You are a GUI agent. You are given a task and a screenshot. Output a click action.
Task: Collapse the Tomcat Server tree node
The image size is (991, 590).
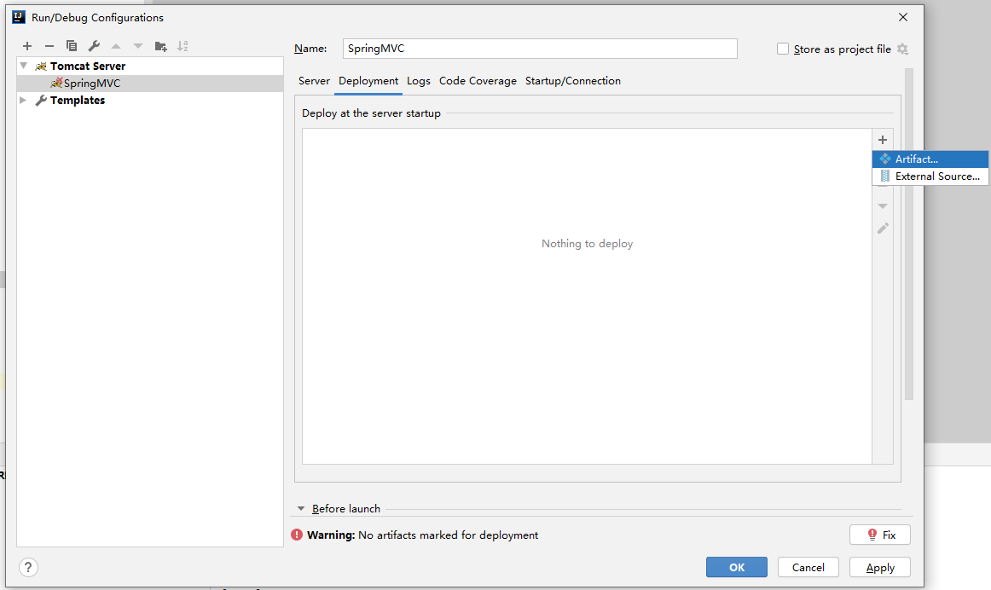24,66
